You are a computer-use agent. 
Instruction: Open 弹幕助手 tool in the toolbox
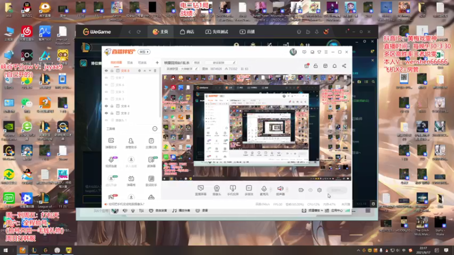coord(111,143)
